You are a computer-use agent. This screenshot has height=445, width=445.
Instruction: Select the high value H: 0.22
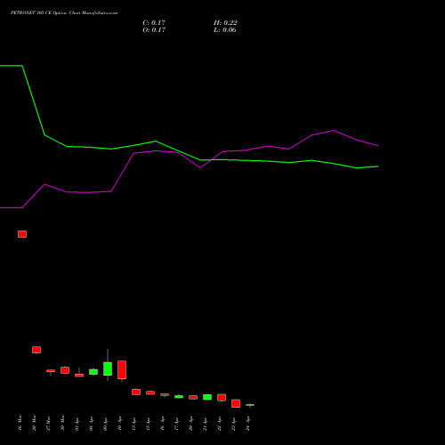(225, 23)
